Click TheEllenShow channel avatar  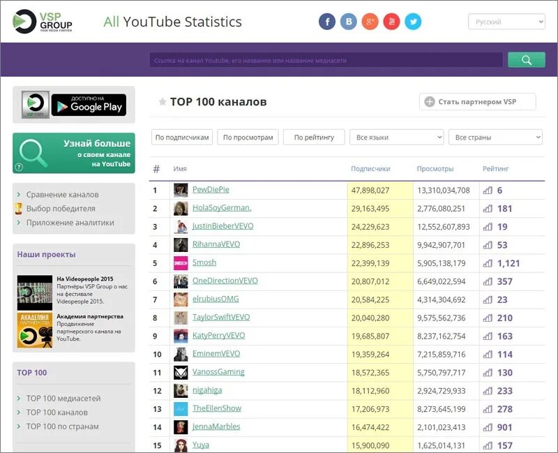[181, 409]
